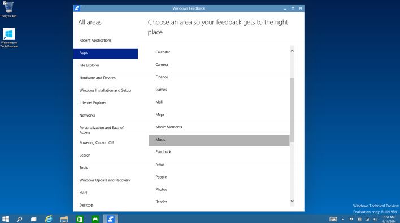Select Welcome to Tech Preview desktop shortcut
This screenshot has height=223, width=400.
pos(9,38)
